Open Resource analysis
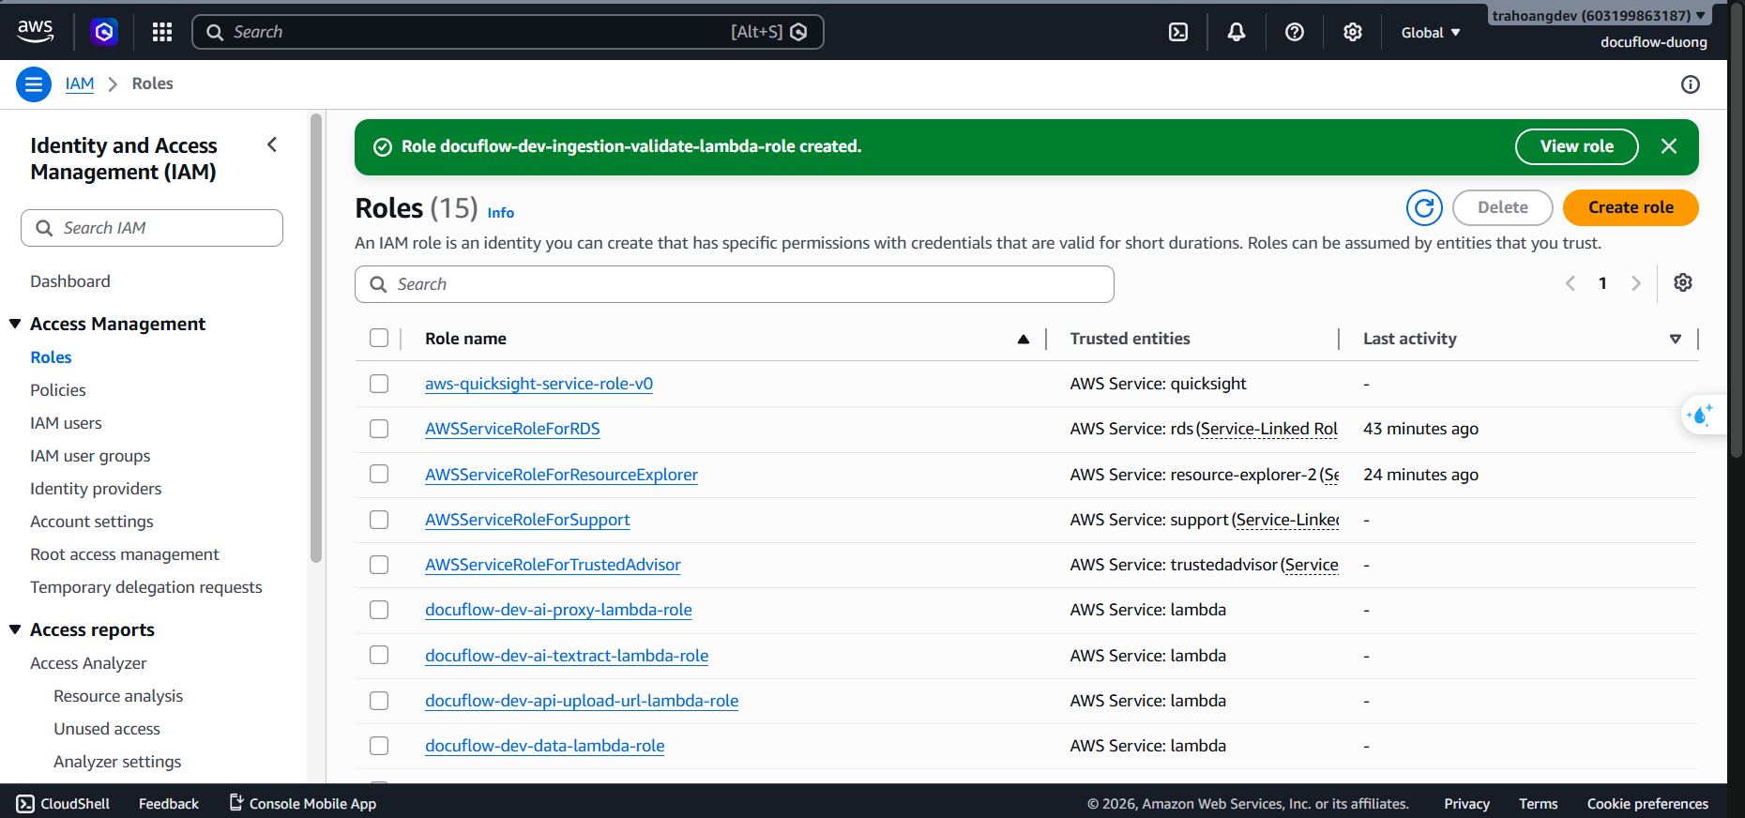The width and height of the screenshot is (1745, 818). tap(118, 696)
